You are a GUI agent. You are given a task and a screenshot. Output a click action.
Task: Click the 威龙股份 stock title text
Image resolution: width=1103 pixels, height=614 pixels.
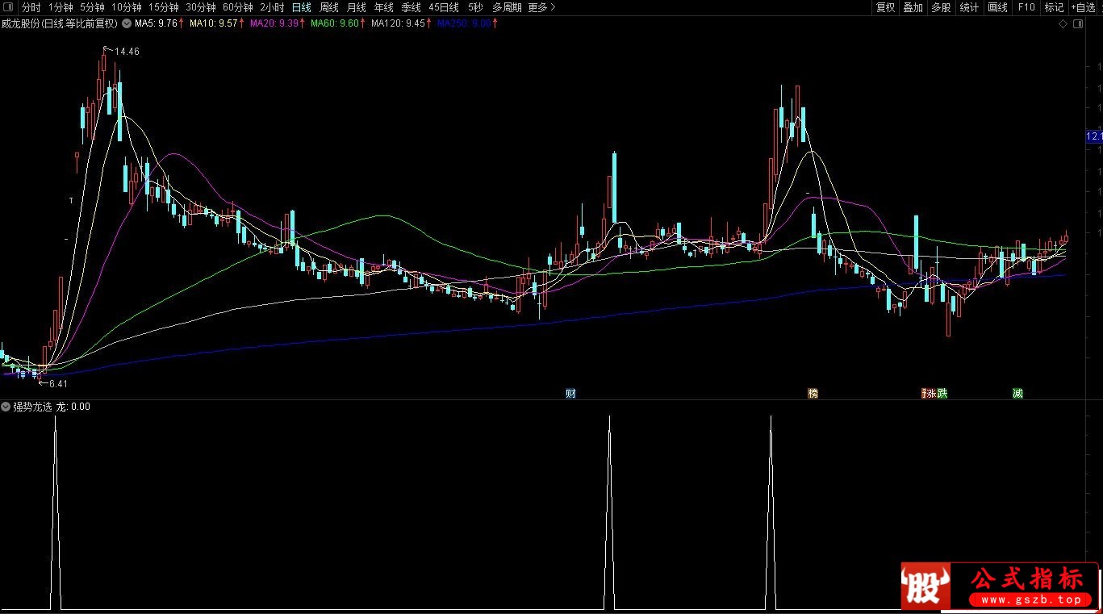click(19, 23)
